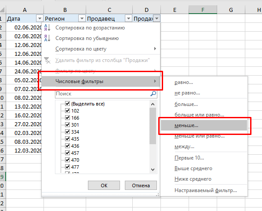Image resolution: width=262 pixels, height=211 pixels.
Task: Select column E header
Action: (175, 10)
